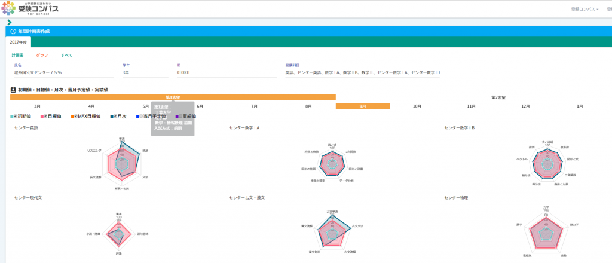The height and width of the screenshot is (263, 612).
Task: Disable the 月次 checkbox
Action: [x=114, y=117]
